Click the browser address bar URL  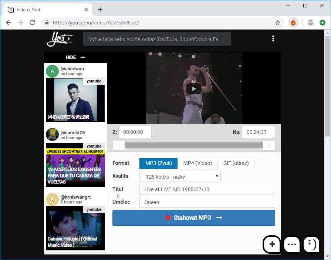click(96, 23)
